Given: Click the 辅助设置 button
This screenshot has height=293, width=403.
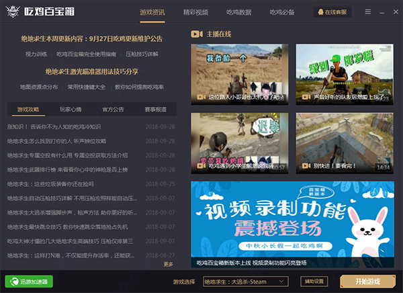Looking at the screenshot, I should pyautogui.click(x=314, y=282).
